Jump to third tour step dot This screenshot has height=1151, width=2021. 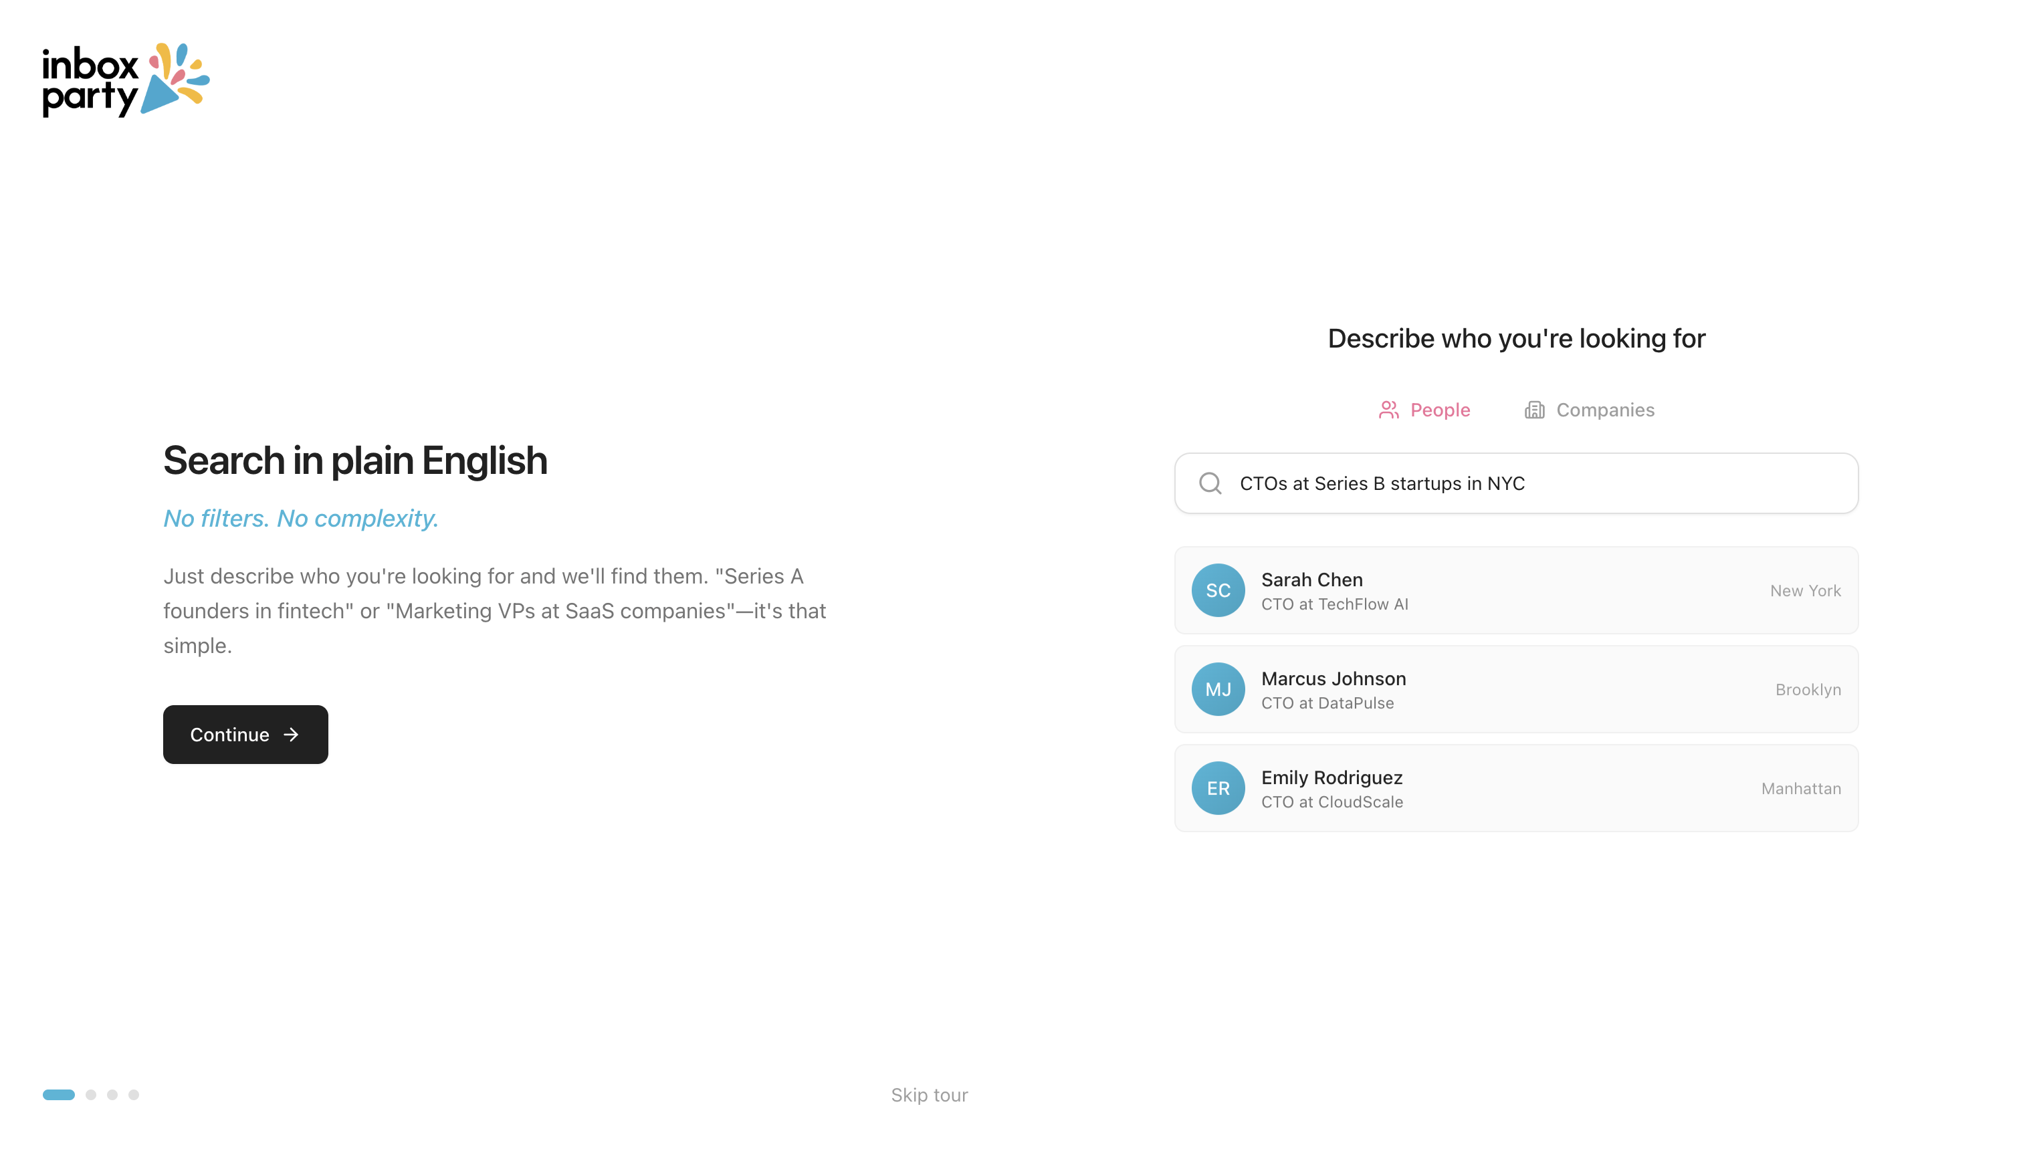(x=112, y=1095)
